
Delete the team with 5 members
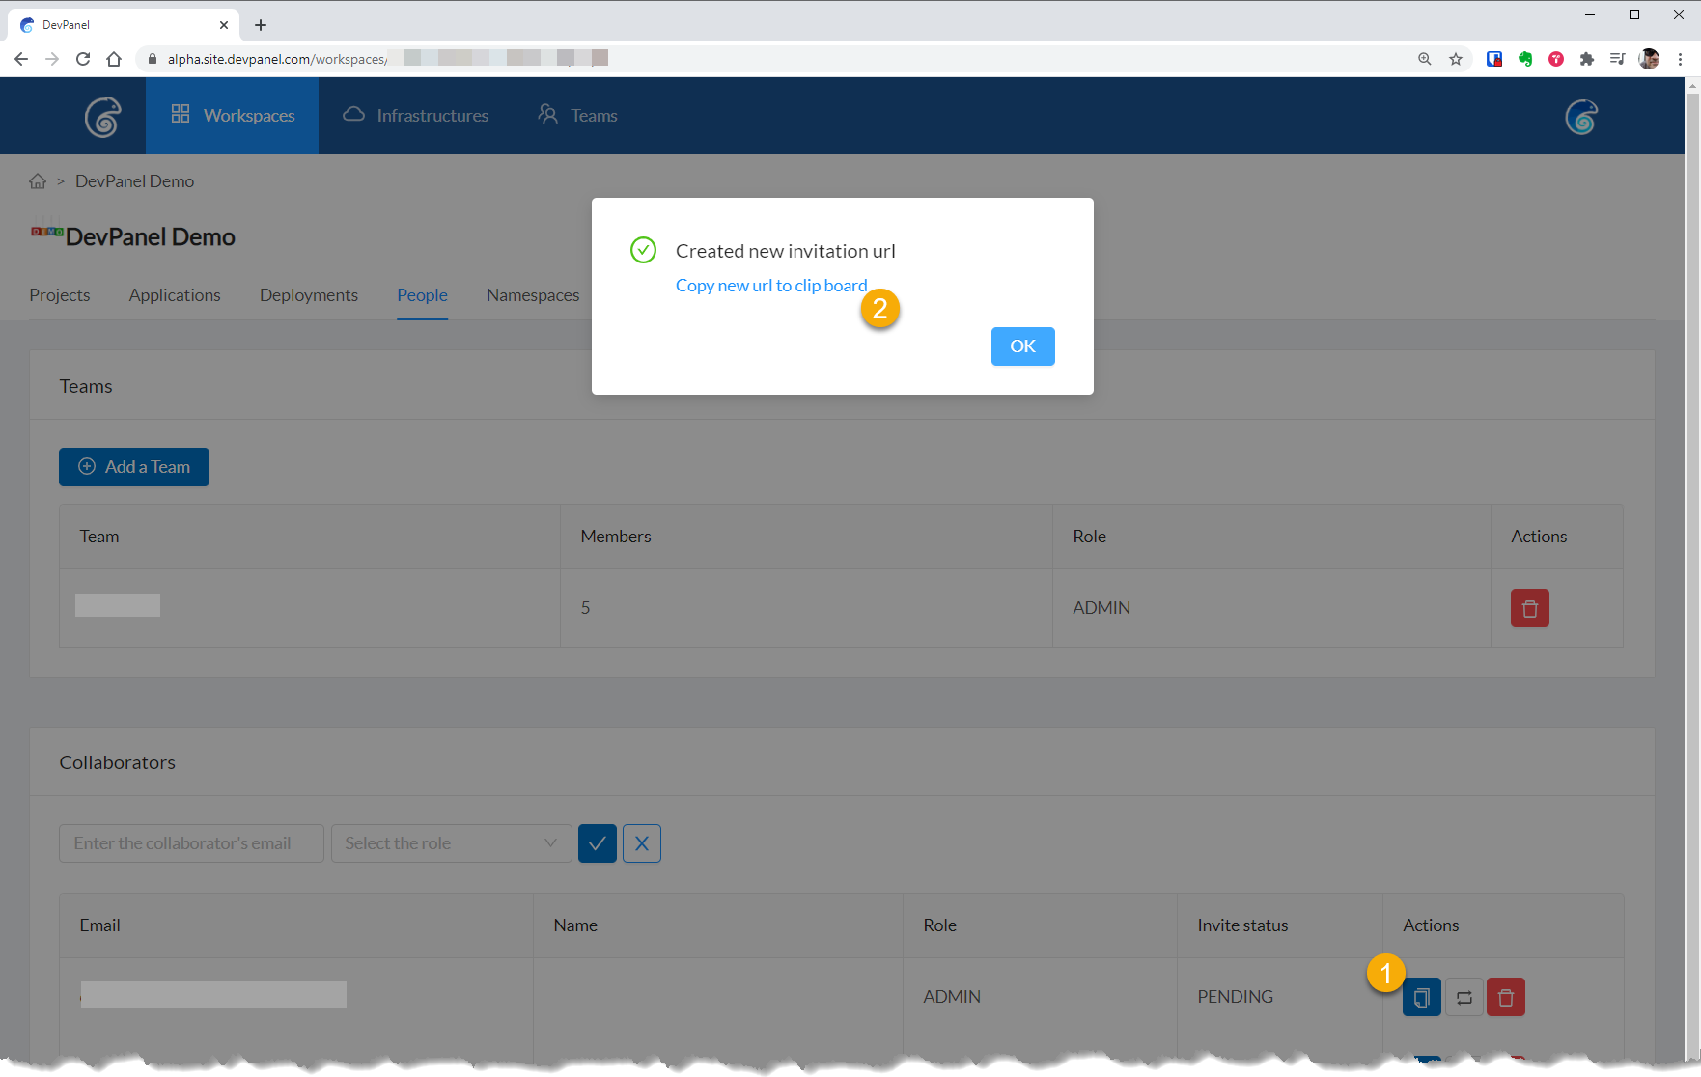[x=1529, y=608]
